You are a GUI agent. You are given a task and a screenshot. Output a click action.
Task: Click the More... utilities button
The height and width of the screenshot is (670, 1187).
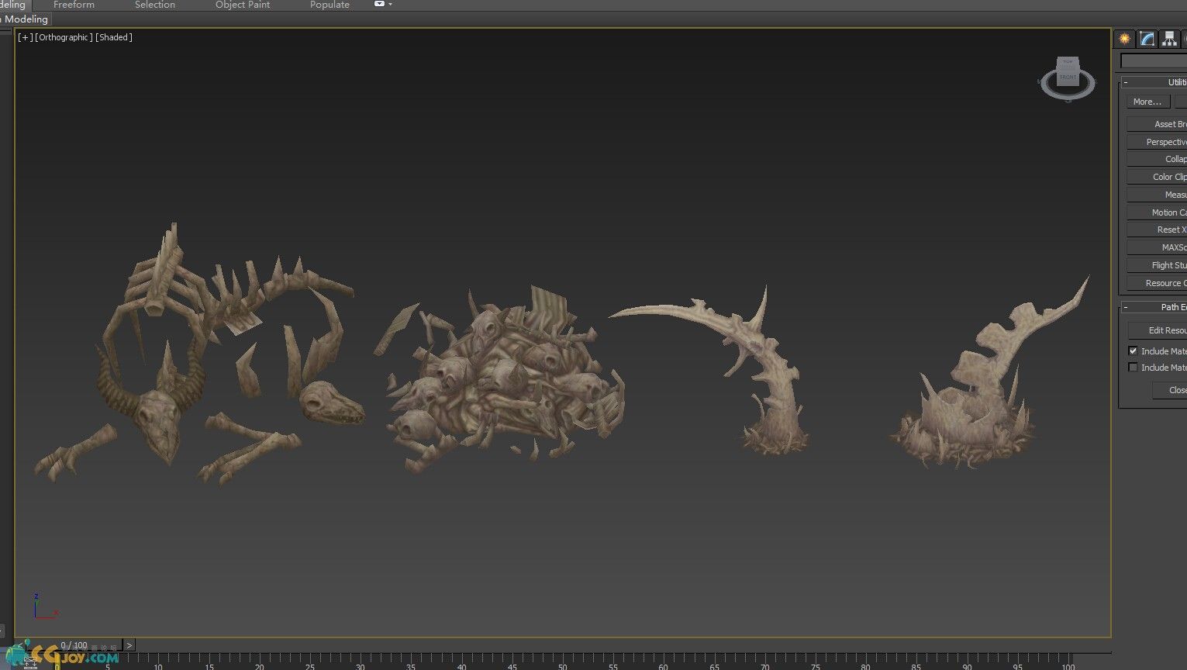pyautogui.click(x=1147, y=102)
